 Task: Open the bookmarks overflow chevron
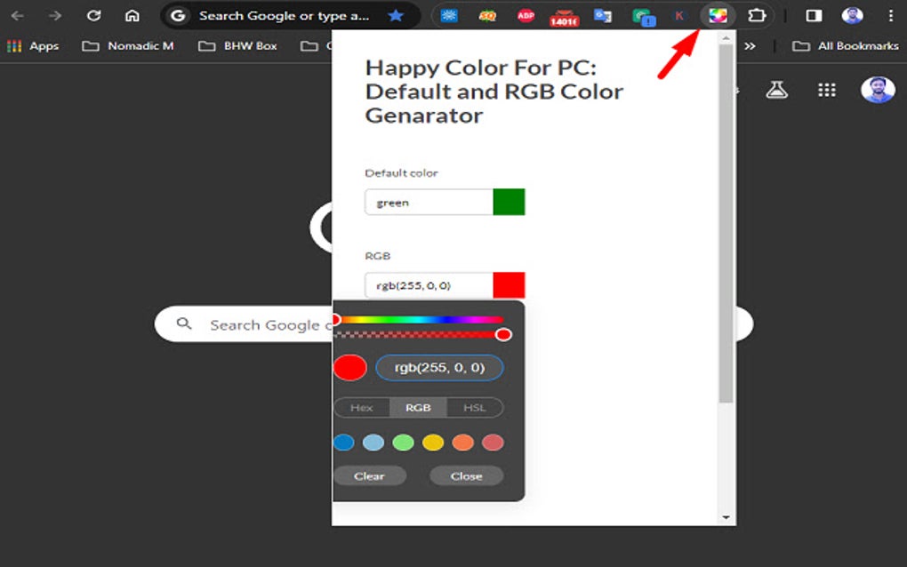(751, 45)
